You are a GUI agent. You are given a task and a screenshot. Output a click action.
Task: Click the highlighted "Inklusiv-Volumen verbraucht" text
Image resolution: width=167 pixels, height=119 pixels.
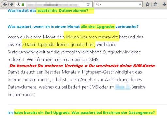[92, 37]
